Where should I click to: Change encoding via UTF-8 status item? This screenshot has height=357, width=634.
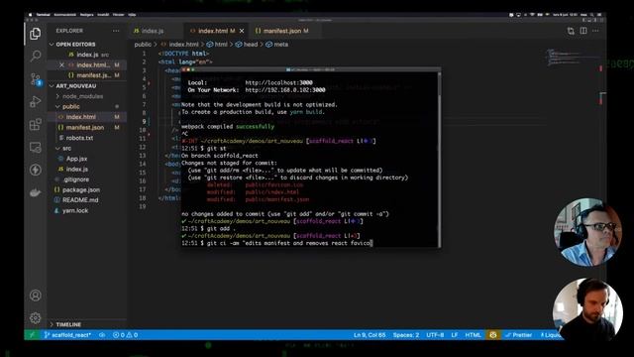435,335
